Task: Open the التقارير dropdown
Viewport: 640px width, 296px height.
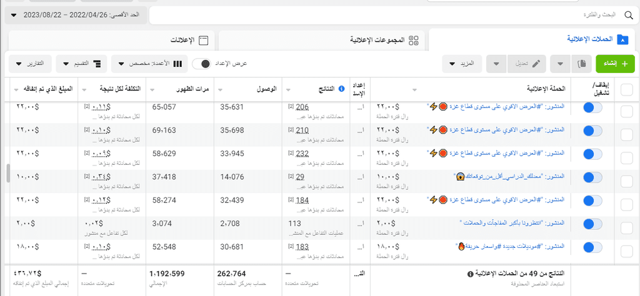Action: point(30,64)
